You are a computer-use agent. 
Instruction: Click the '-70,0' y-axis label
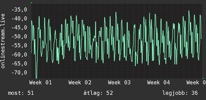(19, 72)
